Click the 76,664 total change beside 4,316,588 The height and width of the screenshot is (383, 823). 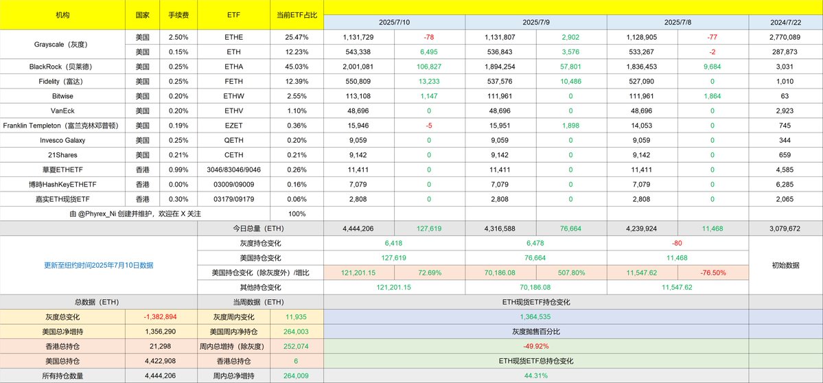coord(572,229)
